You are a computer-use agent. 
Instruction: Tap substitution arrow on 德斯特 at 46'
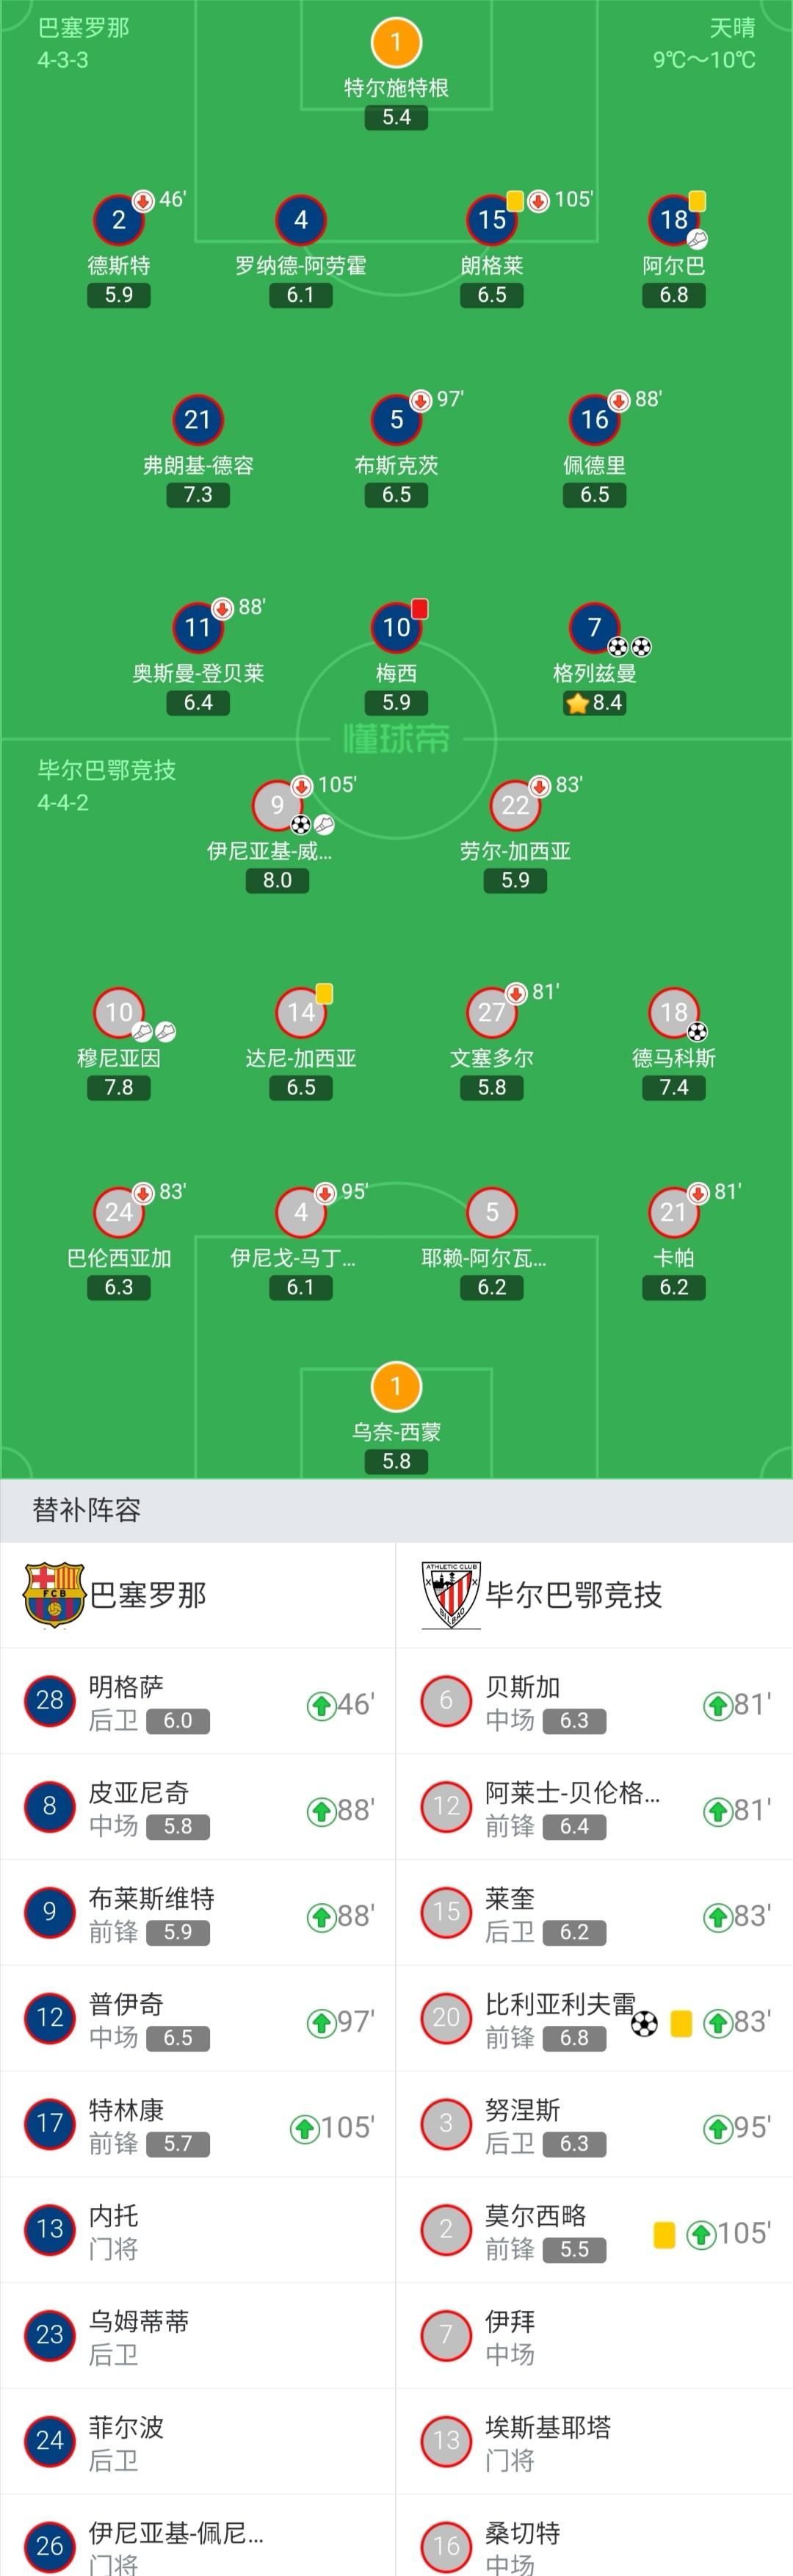[x=143, y=201]
